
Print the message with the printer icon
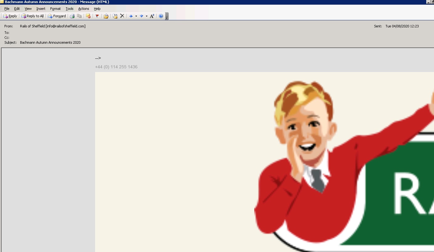(72, 16)
